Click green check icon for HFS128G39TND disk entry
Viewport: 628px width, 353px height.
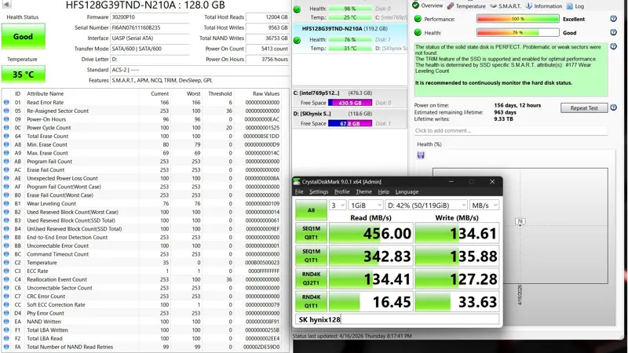(x=297, y=40)
